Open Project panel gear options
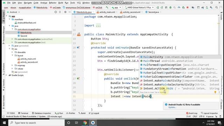 (65, 12)
